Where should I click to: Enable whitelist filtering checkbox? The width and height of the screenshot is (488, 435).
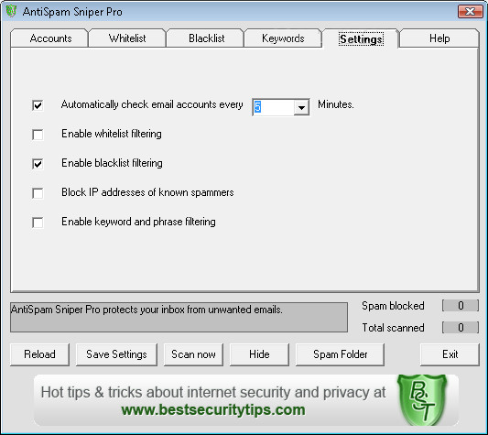[38, 135]
